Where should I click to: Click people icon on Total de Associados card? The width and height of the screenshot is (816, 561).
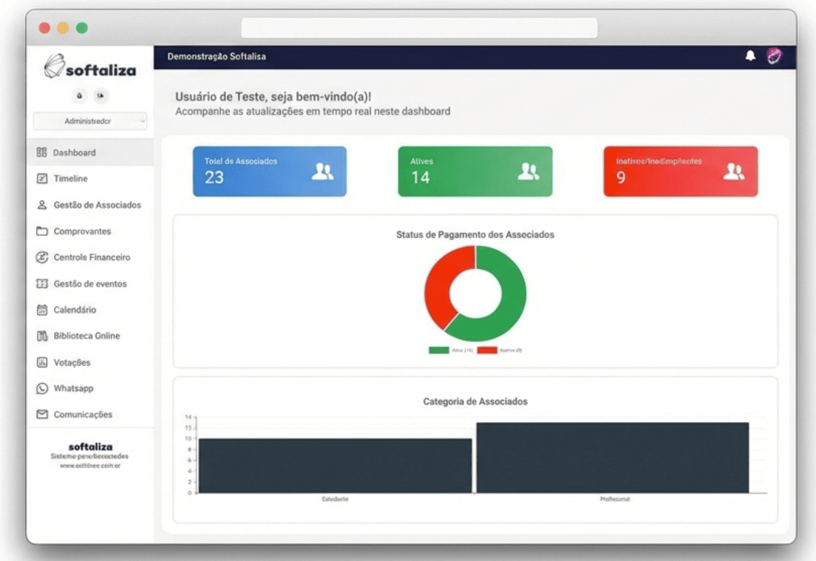[x=322, y=171]
